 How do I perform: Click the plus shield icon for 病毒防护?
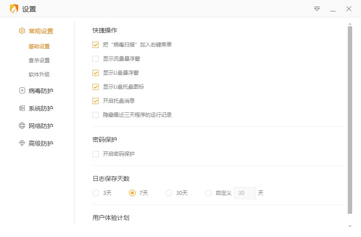pyautogui.click(x=22, y=90)
